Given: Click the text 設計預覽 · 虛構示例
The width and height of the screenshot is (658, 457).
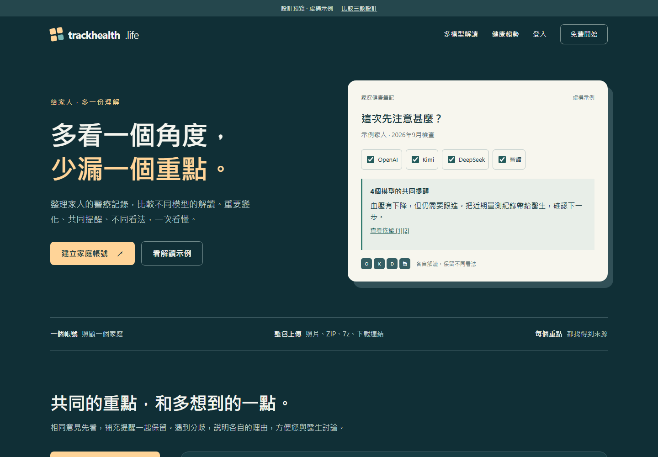Looking at the screenshot, I should coord(307,8).
